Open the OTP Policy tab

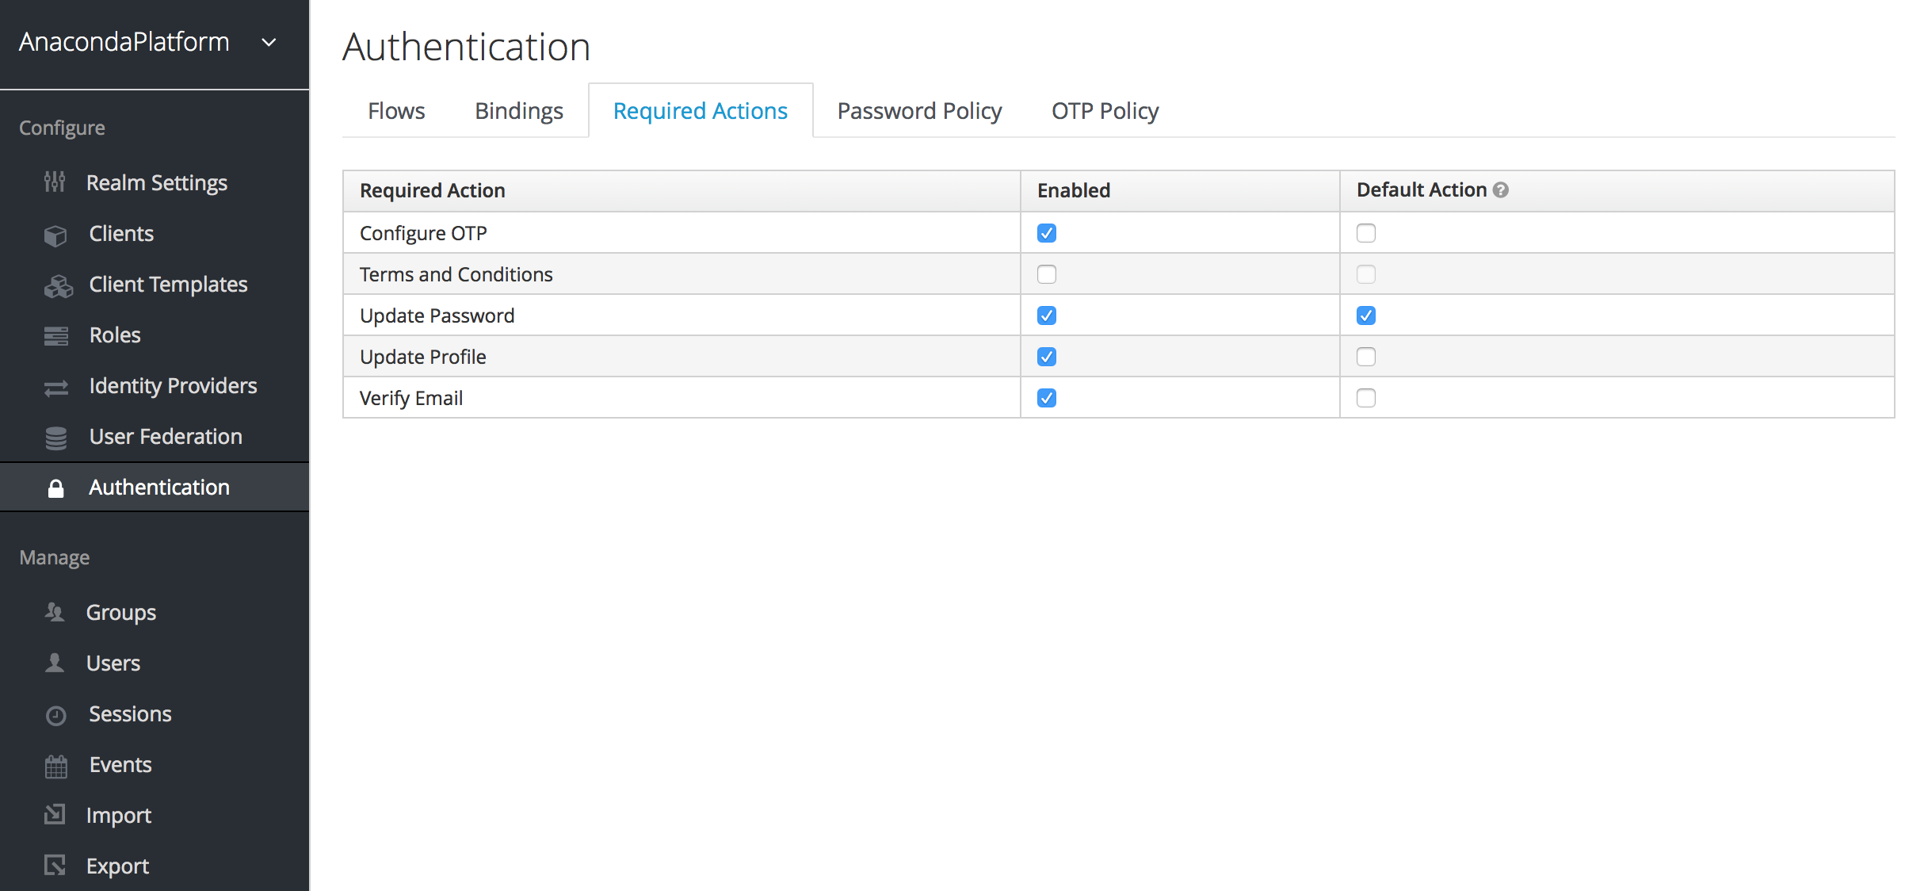(1105, 111)
